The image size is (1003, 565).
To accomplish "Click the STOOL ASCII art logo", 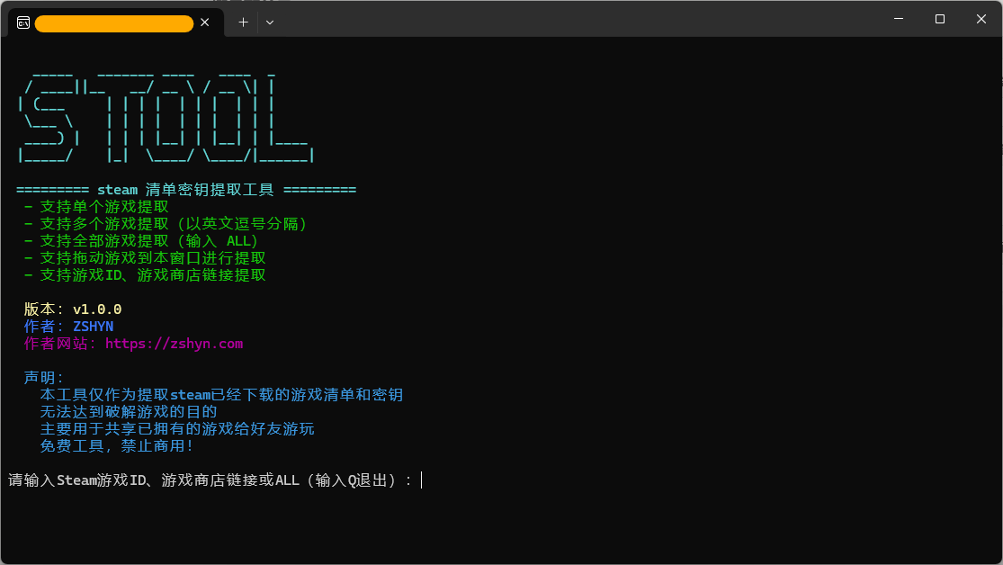I will point(166,117).
